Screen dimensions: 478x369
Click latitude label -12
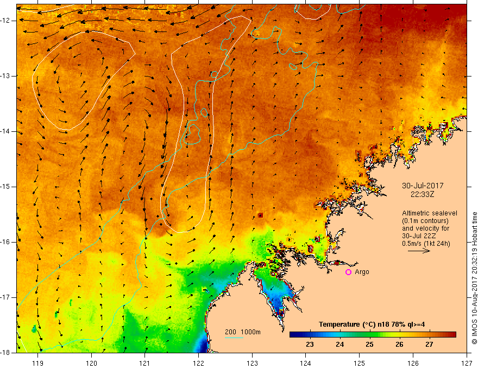(x=5, y=21)
